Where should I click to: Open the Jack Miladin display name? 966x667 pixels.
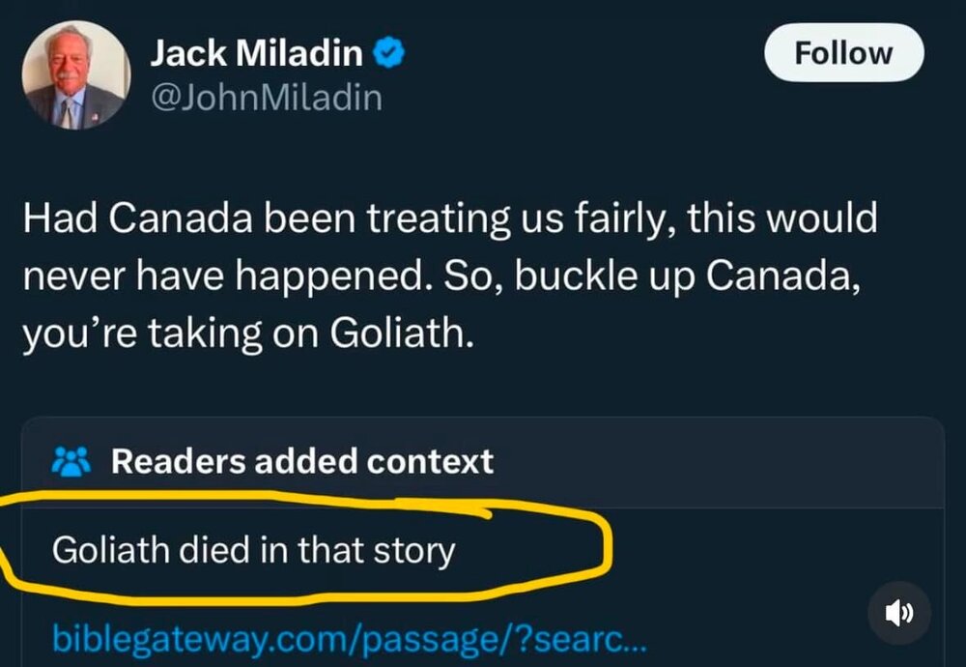pyautogui.click(x=256, y=55)
